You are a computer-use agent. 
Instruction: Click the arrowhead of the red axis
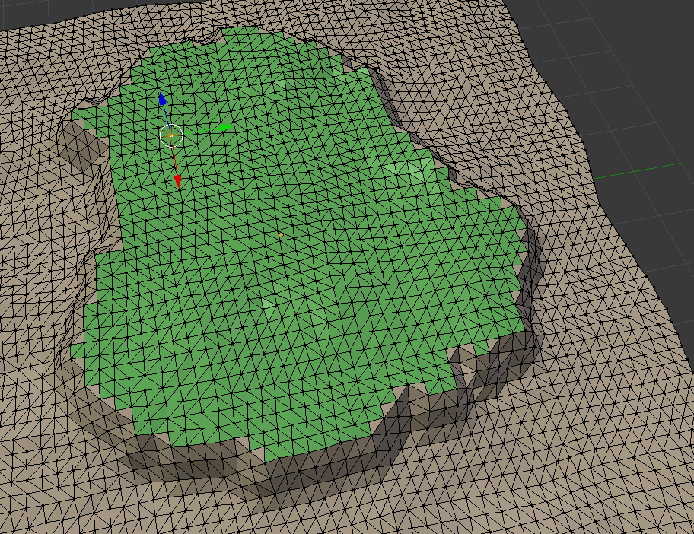click(x=178, y=183)
